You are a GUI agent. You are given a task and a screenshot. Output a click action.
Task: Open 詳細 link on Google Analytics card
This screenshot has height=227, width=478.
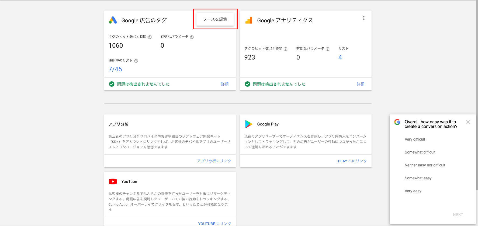361,84
